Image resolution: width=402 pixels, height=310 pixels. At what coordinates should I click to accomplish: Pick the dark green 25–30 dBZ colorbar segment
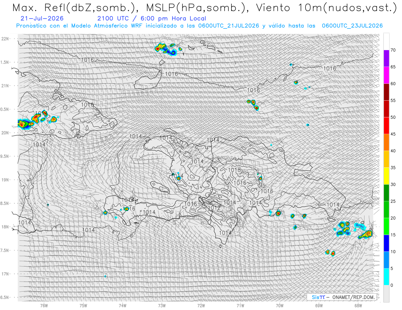click(386, 193)
